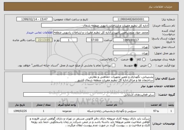
Task: Select the کالا/خدمت radio button
Action: click(x=115, y=59)
